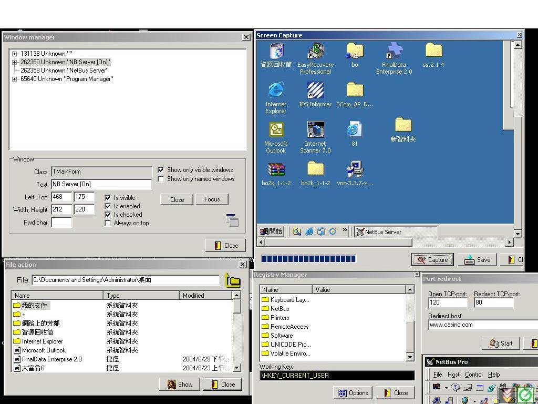Open the Control menu in NetBus Pro
538x404 pixels.
click(x=473, y=375)
